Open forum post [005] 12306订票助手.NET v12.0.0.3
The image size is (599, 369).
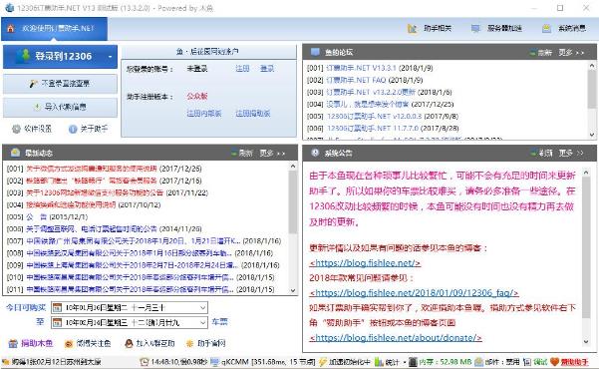coord(375,117)
